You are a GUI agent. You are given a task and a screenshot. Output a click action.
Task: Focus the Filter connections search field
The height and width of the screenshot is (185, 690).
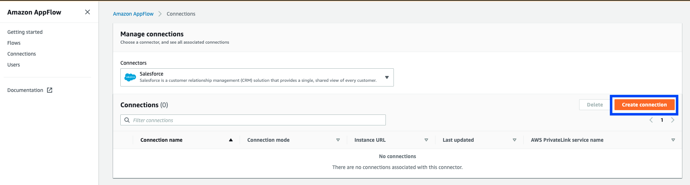click(253, 120)
